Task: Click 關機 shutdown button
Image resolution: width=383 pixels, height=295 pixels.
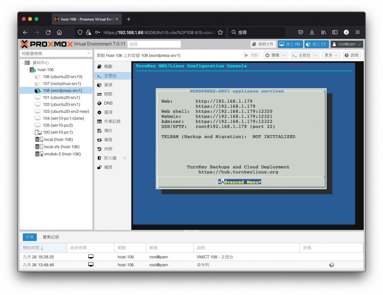Action: 273,55
